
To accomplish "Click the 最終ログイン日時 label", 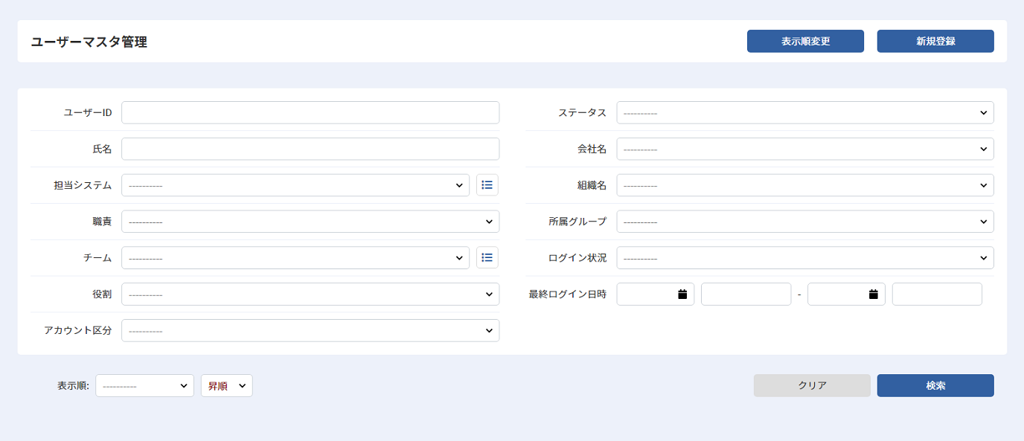I will coord(567,294).
